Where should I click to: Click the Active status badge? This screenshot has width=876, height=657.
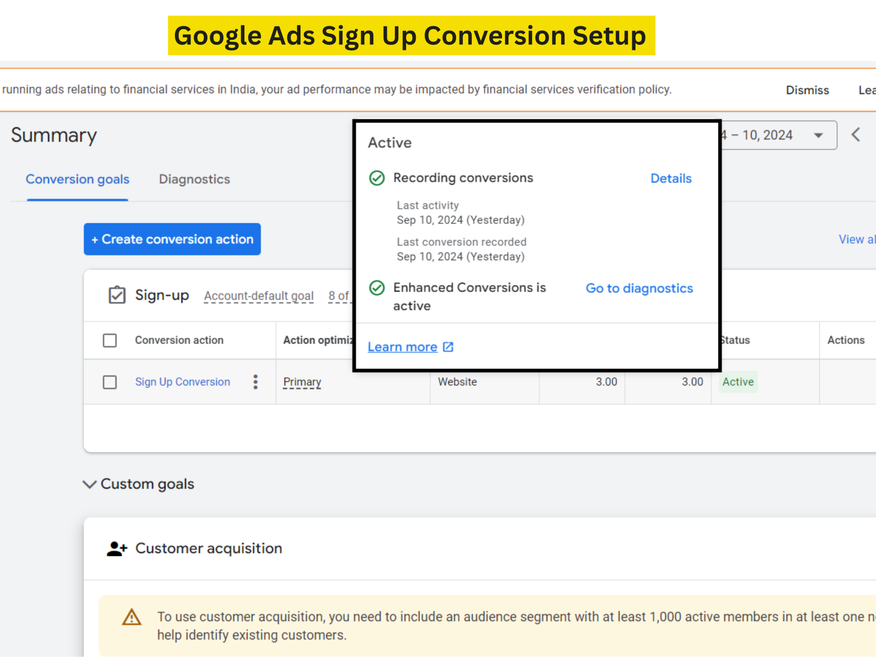(x=737, y=382)
